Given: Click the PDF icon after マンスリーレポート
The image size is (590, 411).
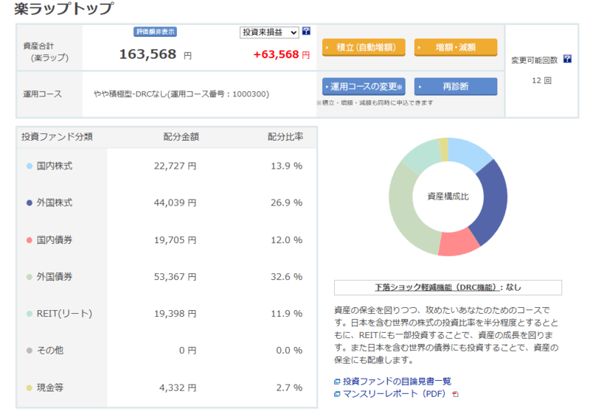Looking at the screenshot, I should [455, 394].
